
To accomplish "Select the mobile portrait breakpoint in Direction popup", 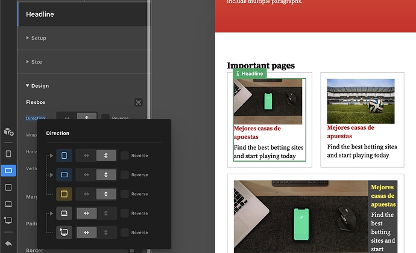I will point(64,156).
